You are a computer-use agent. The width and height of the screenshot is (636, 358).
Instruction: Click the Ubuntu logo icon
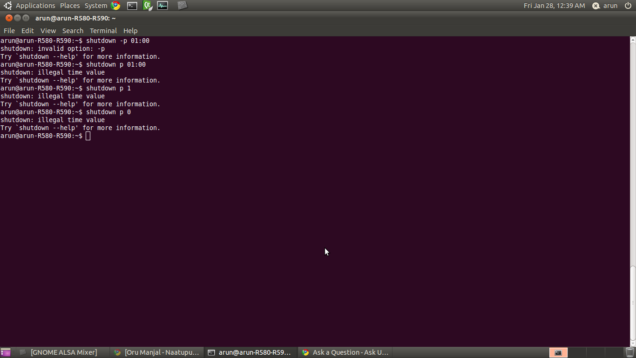7,6
